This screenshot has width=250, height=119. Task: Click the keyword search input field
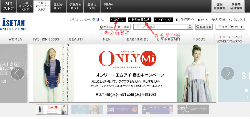[160, 27]
